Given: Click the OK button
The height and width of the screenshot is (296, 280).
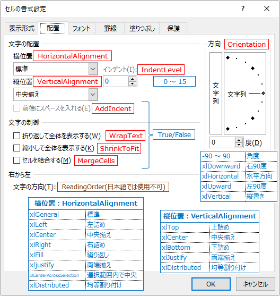Looking at the screenshot, I should (x=211, y=284).
